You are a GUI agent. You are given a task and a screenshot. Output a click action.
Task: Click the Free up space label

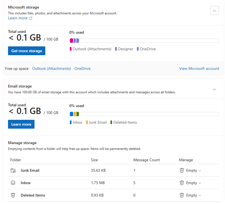17,68
